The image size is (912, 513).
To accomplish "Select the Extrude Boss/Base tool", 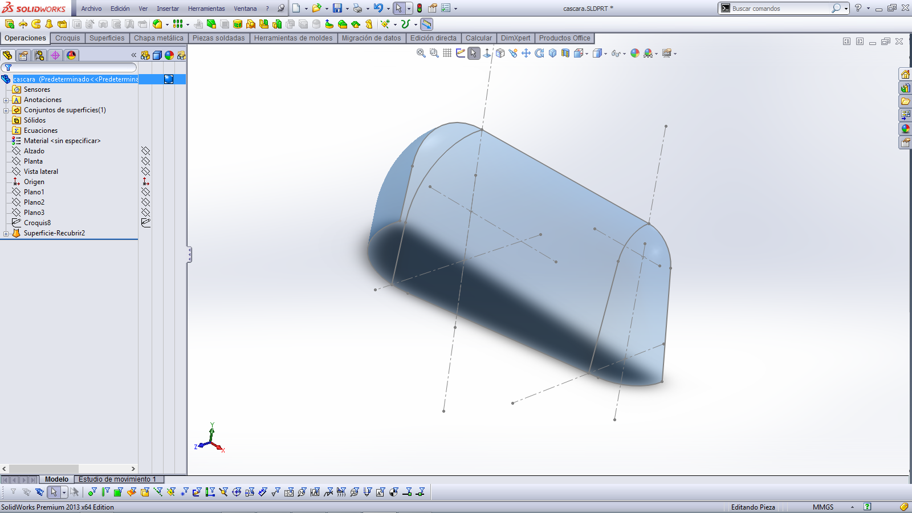I will click(x=9, y=24).
